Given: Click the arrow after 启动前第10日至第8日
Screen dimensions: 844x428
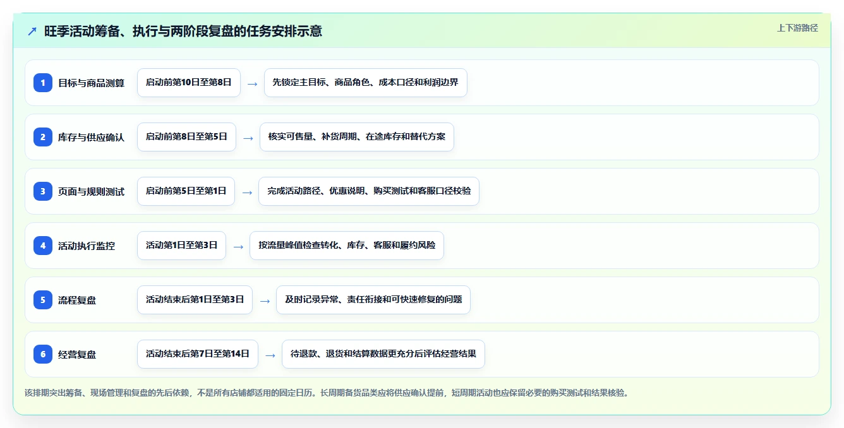Looking at the screenshot, I should pos(252,83).
